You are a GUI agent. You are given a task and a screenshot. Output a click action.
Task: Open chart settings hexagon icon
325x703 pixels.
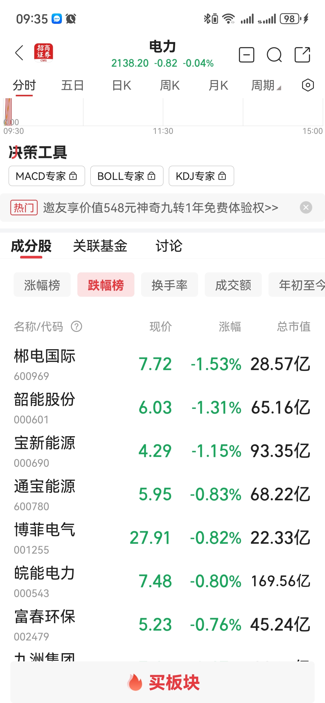pos(308,85)
